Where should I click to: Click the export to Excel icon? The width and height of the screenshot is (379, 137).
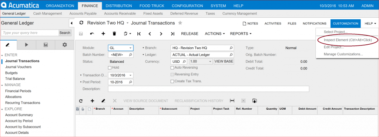(x=244, y=101)
